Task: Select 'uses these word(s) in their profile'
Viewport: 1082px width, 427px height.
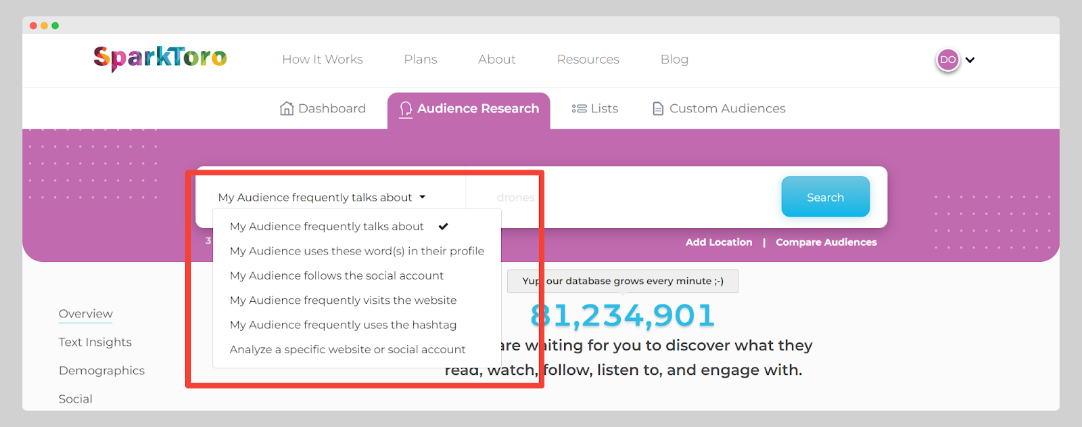Action: click(357, 251)
